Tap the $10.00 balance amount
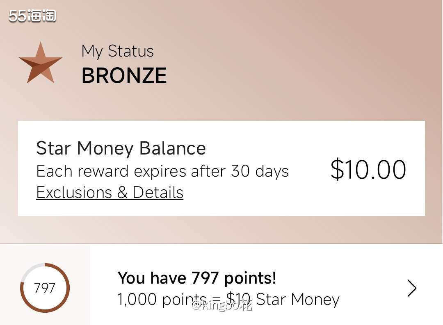443x325 pixels. [x=368, y=169]
